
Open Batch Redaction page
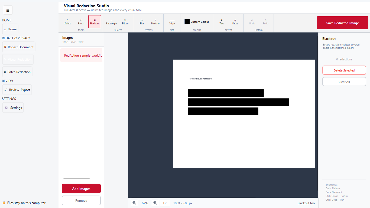click(x=17, y=72)
